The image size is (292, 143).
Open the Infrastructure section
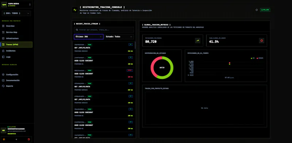click(x=16, y=38)
